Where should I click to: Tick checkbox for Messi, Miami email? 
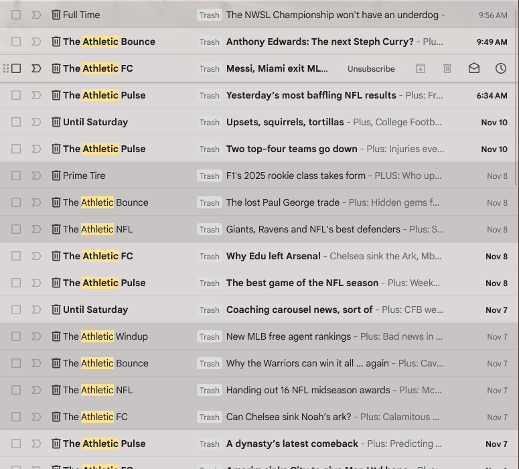pos(16,68)
